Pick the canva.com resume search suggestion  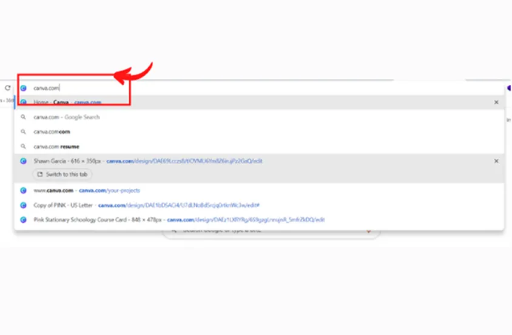click(x=260, y=147)
